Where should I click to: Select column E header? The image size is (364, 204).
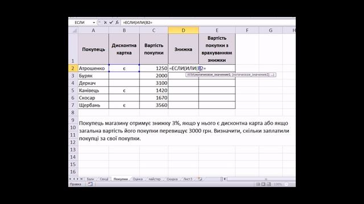point(217,30)
